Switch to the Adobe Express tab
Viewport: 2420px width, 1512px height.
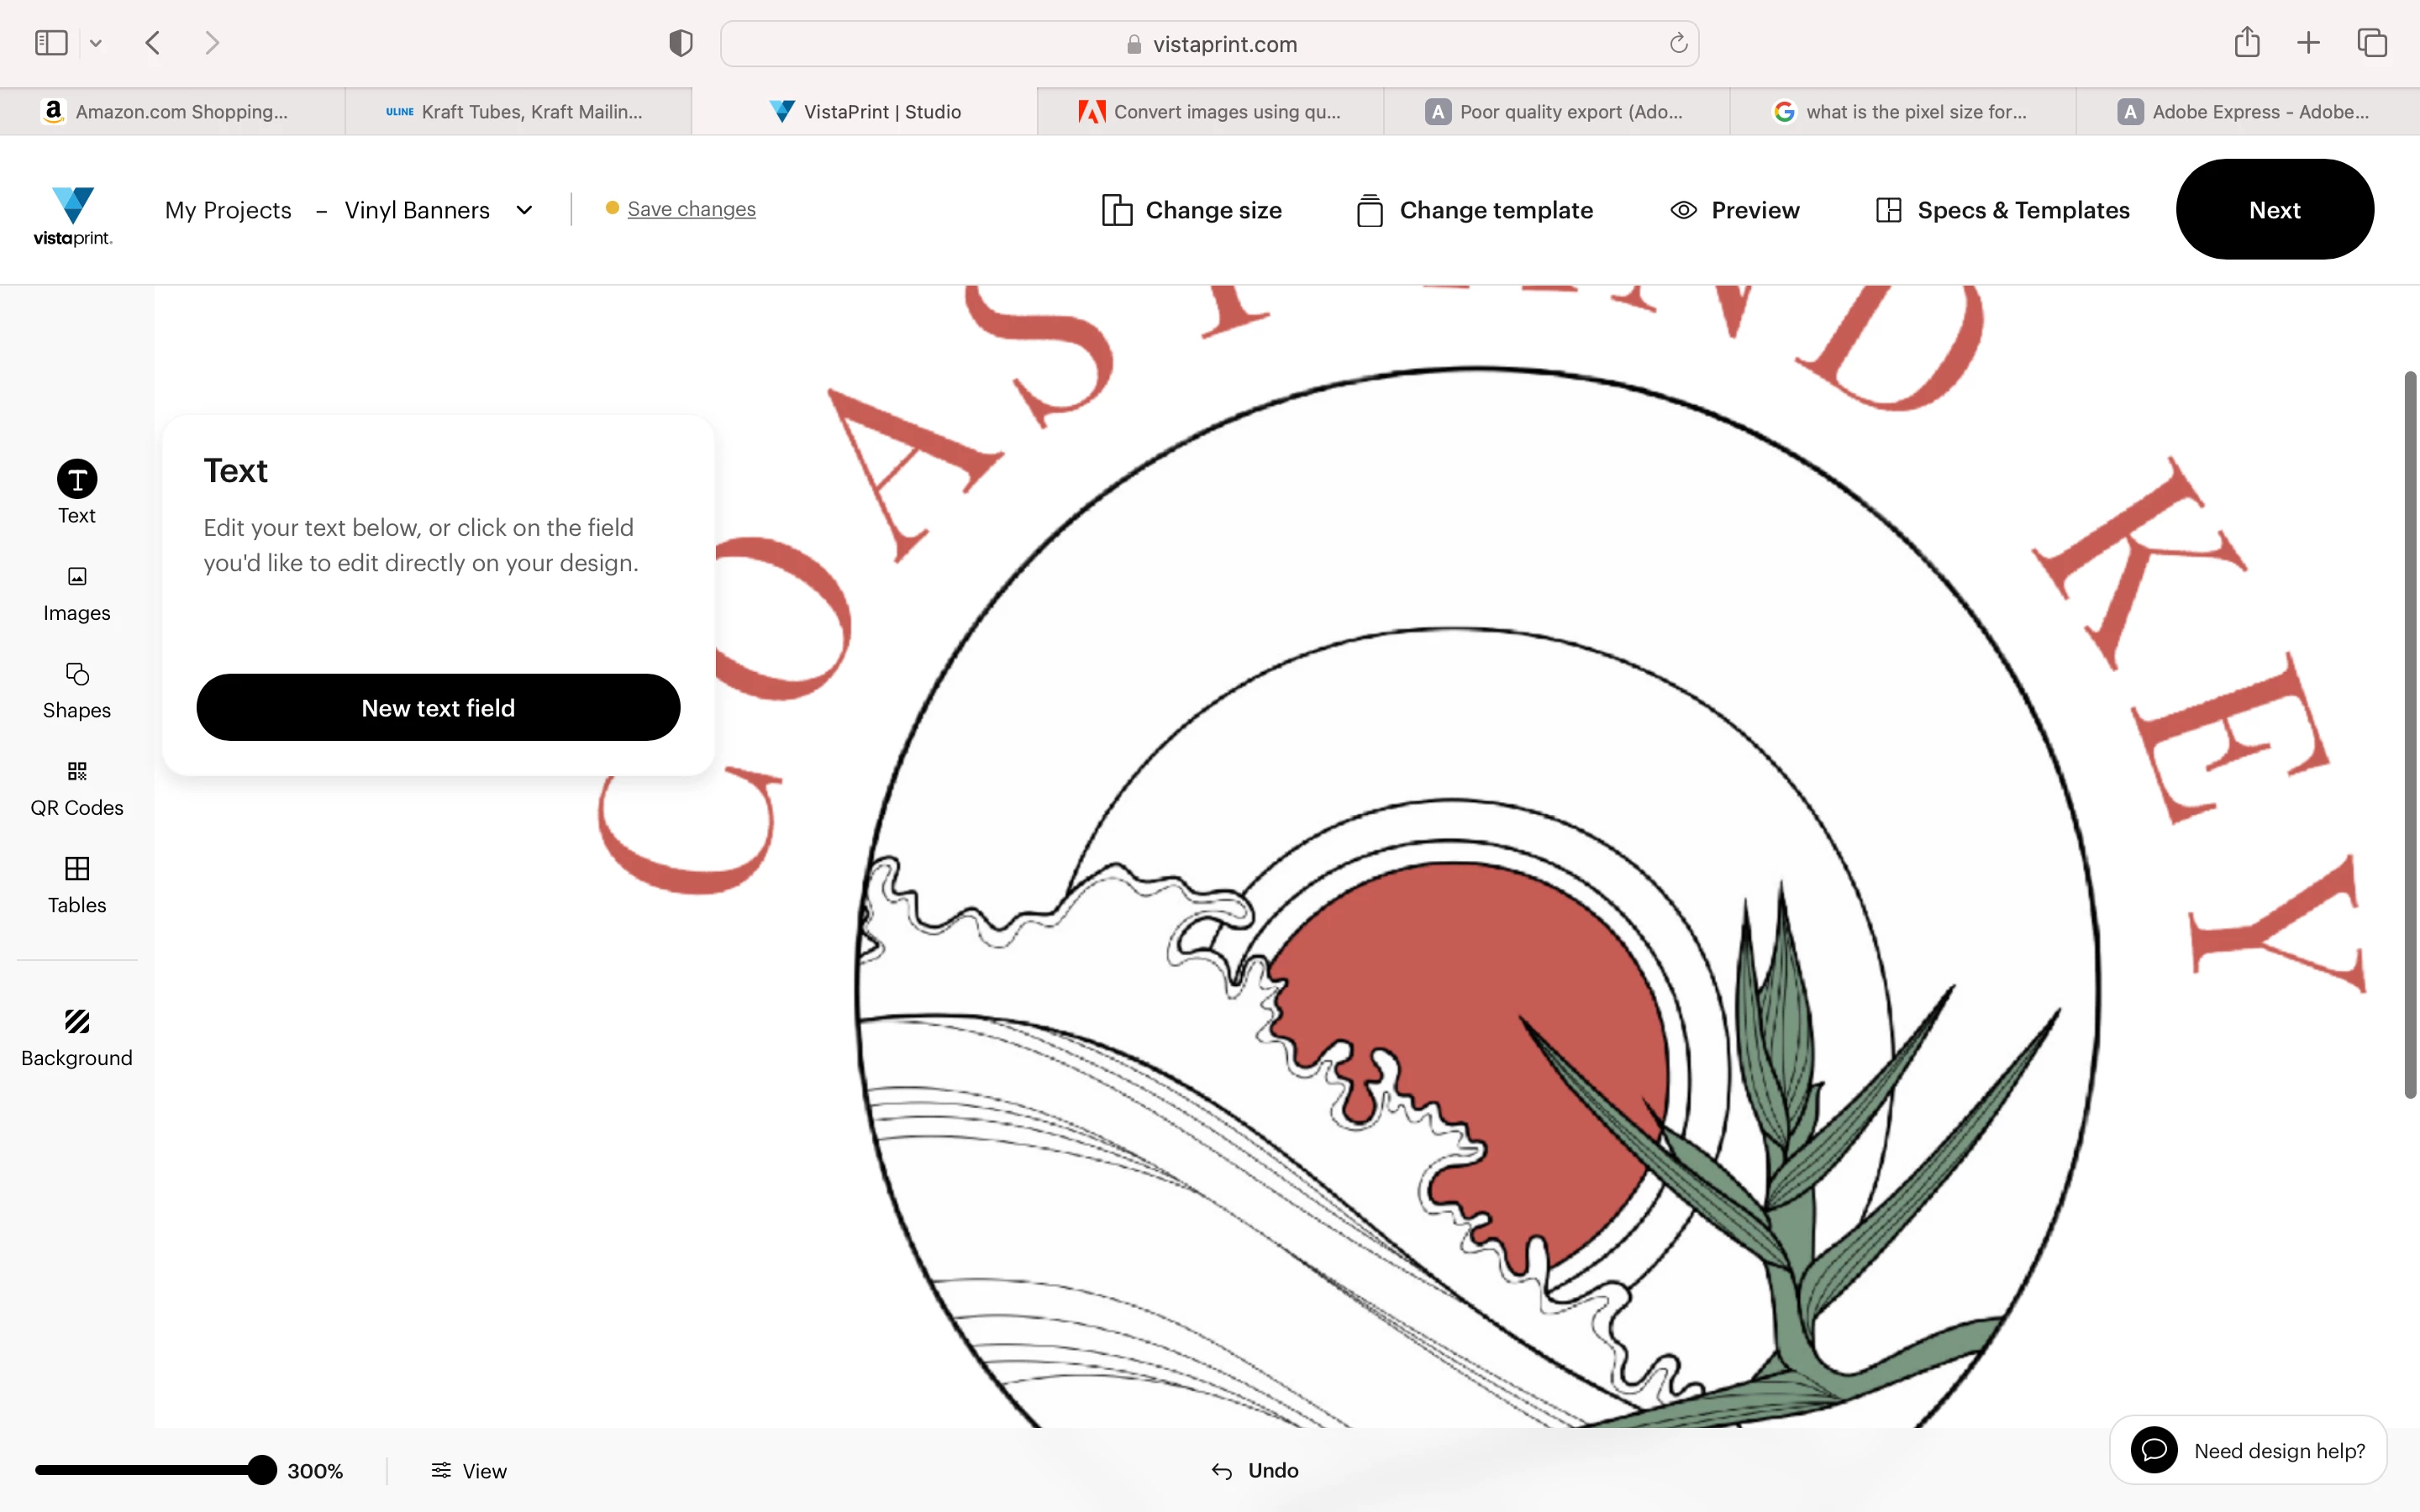click(2247, 111)
